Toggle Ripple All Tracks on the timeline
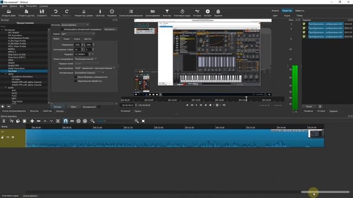This screenshot has width=353, height=198. pos(85,121)
